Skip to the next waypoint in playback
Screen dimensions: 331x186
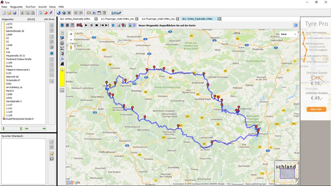coord(107,25)
